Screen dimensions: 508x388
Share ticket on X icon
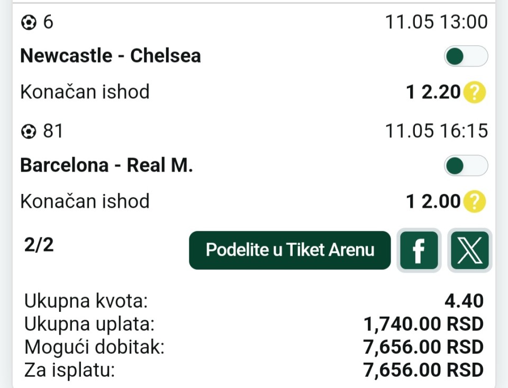coord(470,250)
